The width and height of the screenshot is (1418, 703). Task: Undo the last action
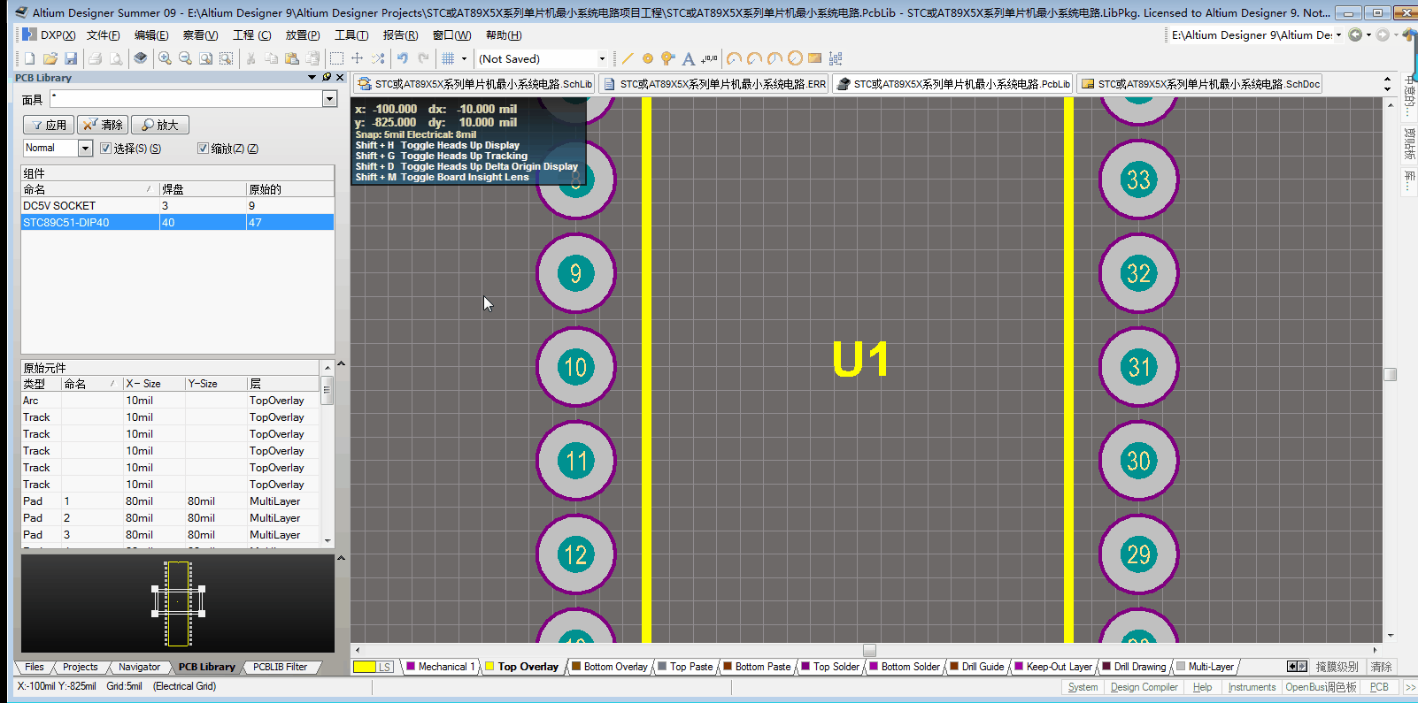pyautogui.click(x=403, y=58)
